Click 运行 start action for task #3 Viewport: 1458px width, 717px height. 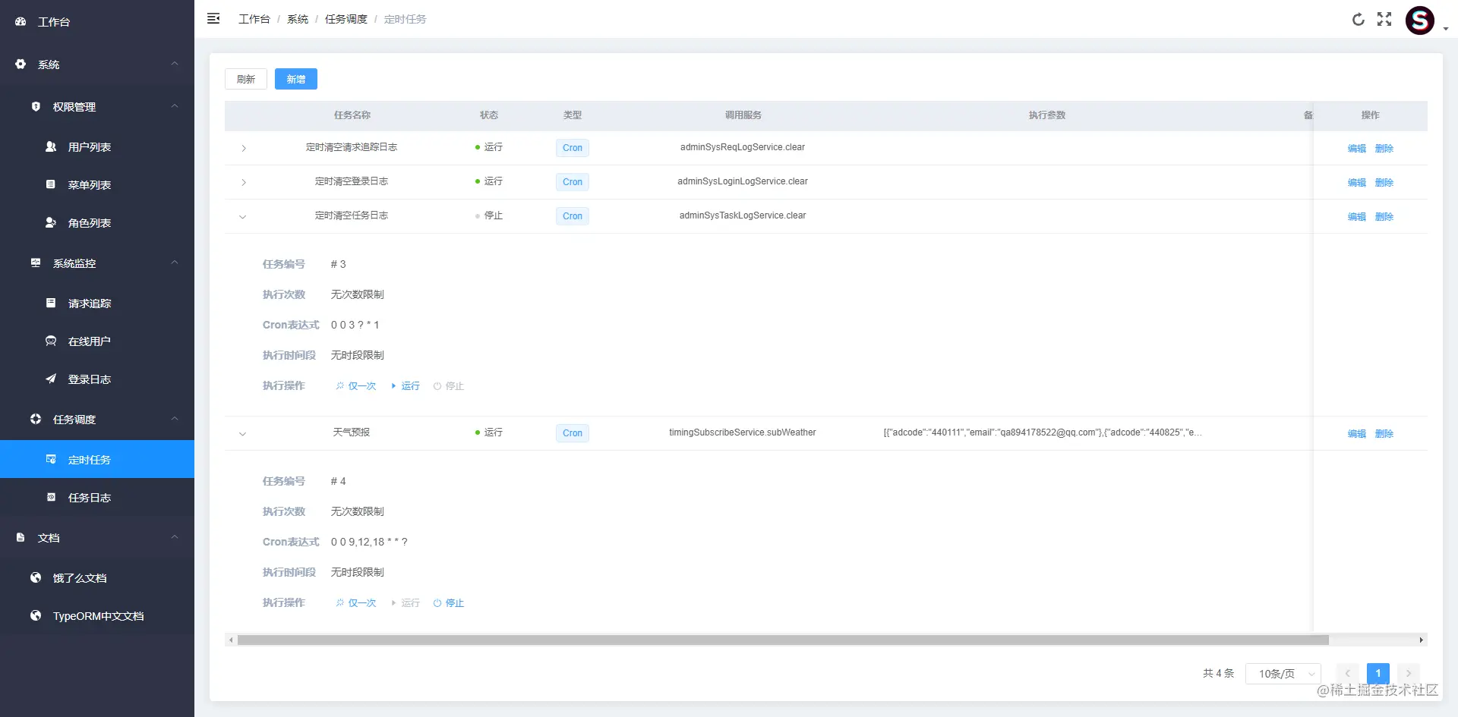coord(406,386)
